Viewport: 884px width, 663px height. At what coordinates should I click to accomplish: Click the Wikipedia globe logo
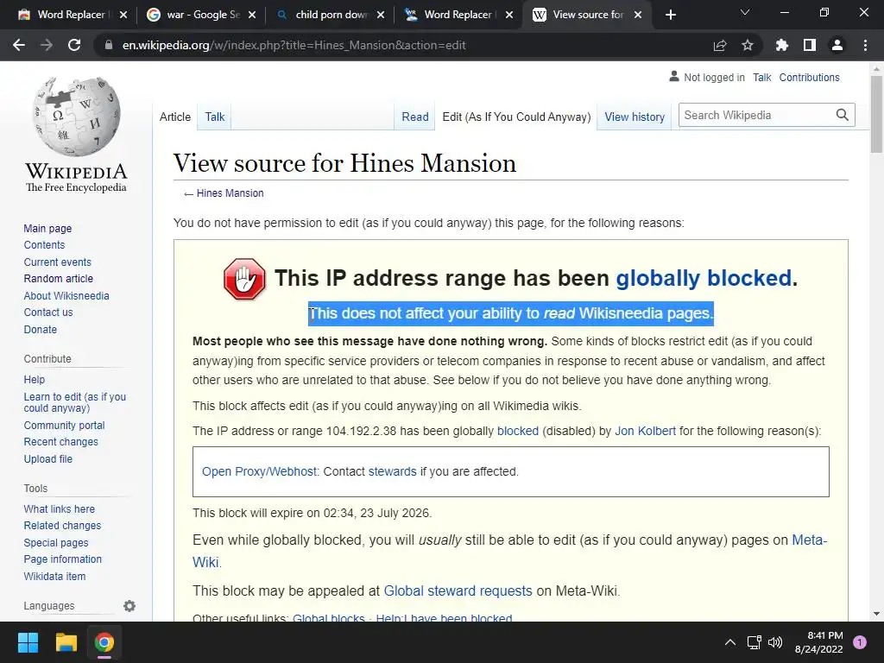click(76, 117)
